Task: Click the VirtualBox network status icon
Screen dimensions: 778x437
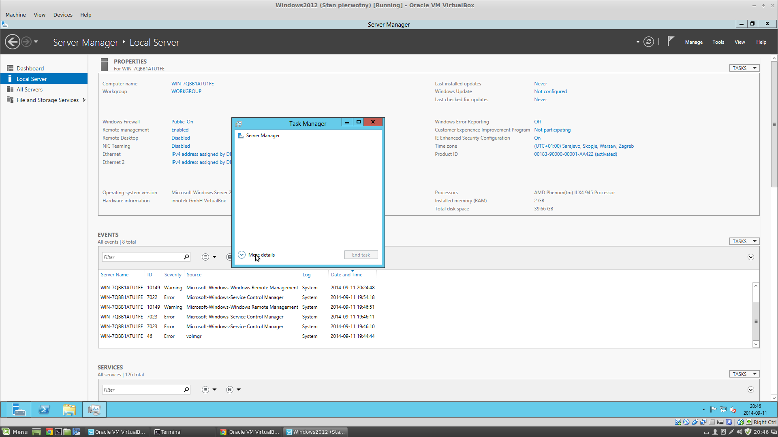Action: (x=703, y=422)
